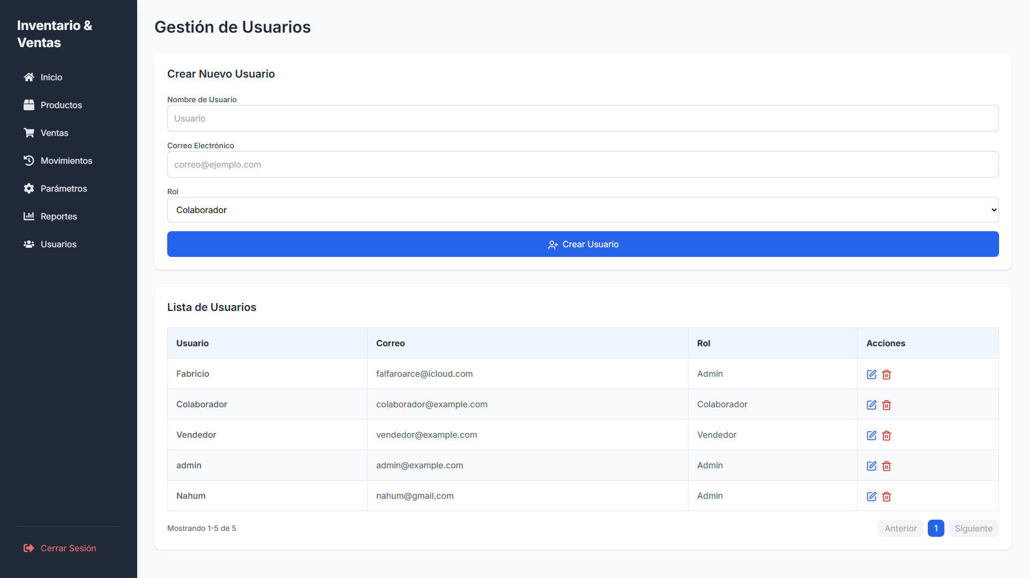Delete user Nahum with trash icon
This screenshot has width=1029, height=578.
(886, 497)
